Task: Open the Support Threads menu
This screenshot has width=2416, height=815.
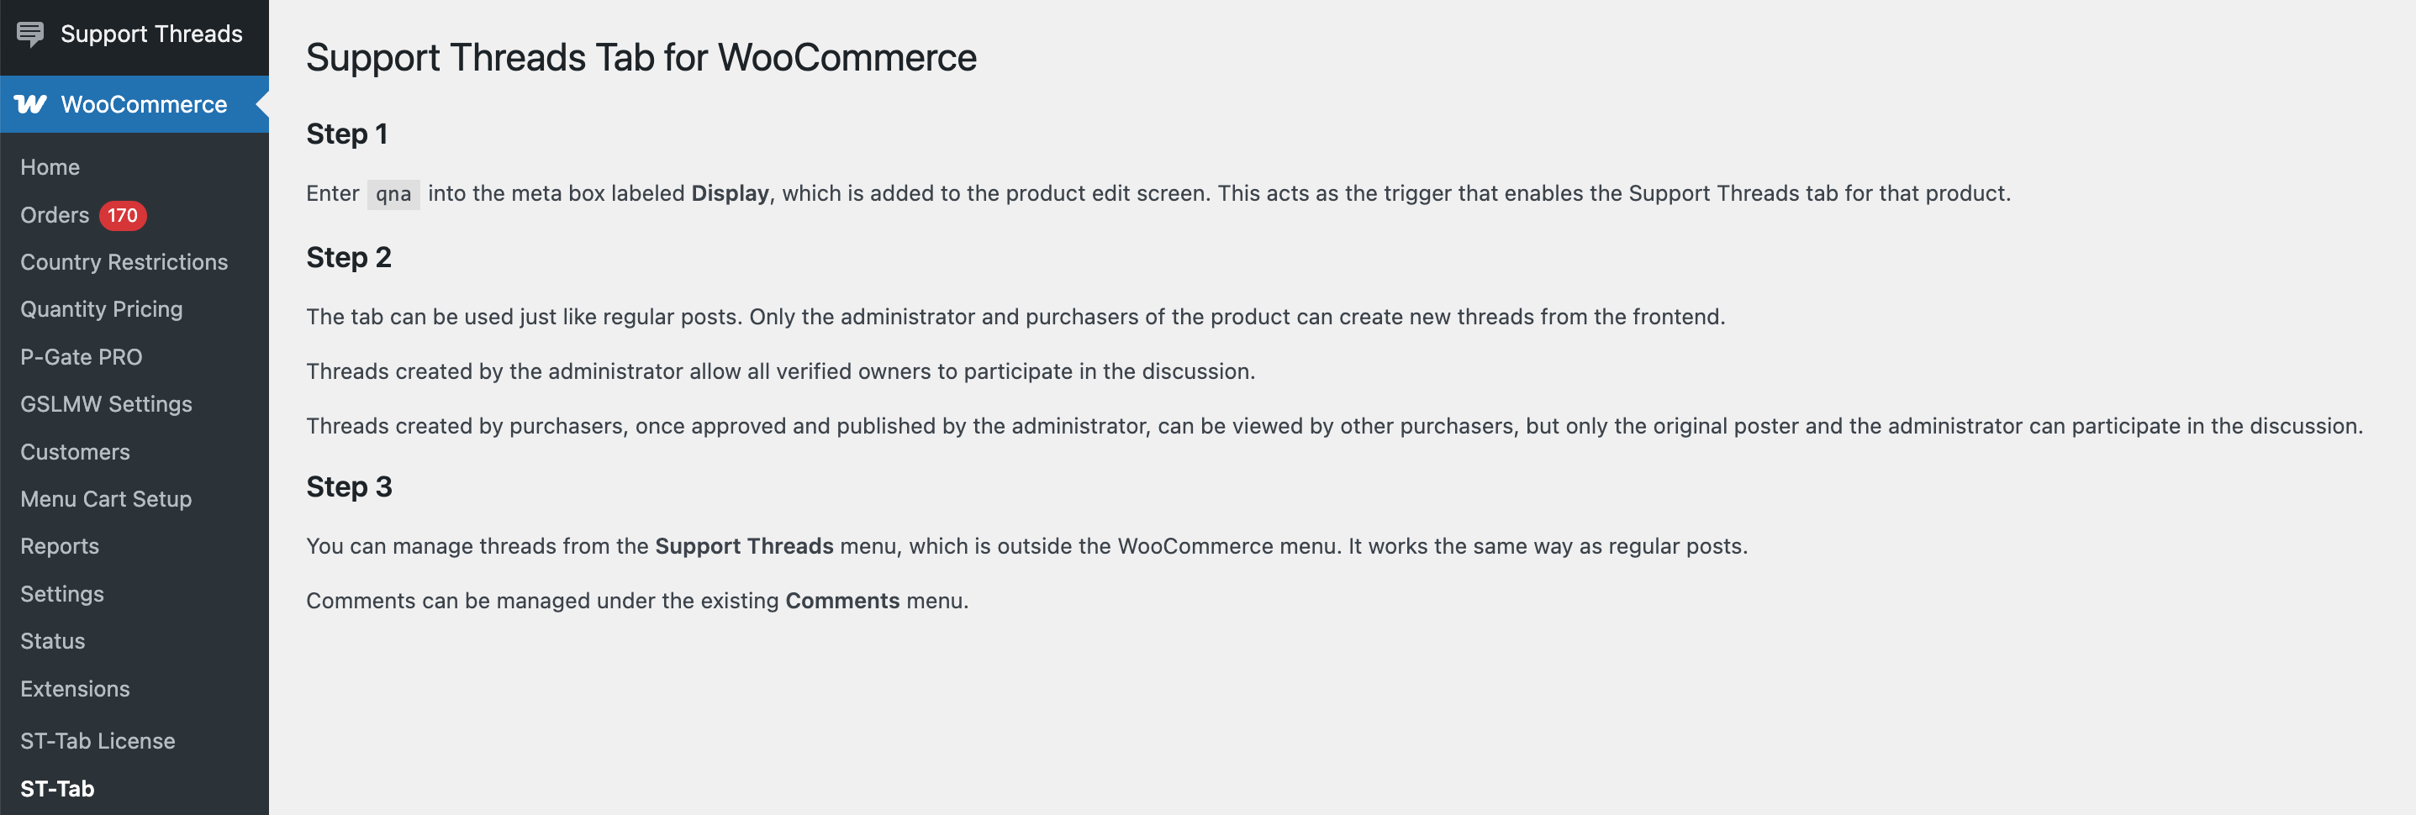Action: coord(151,34)
